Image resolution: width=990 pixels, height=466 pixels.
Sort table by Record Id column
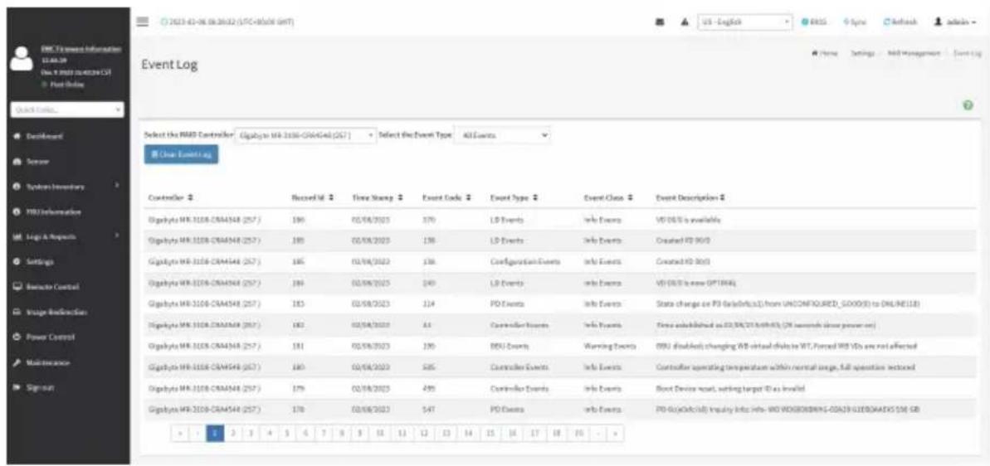[313, 197]
